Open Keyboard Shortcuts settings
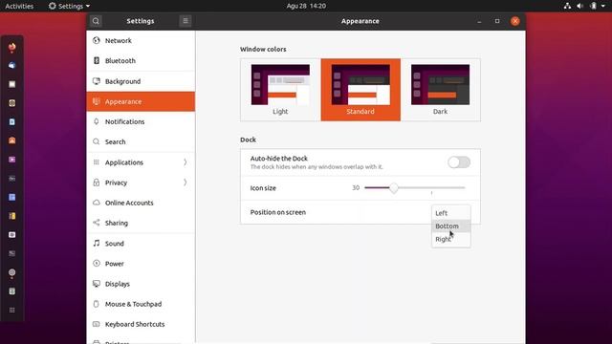Screen dimensions: 612x344 (141, 324)
